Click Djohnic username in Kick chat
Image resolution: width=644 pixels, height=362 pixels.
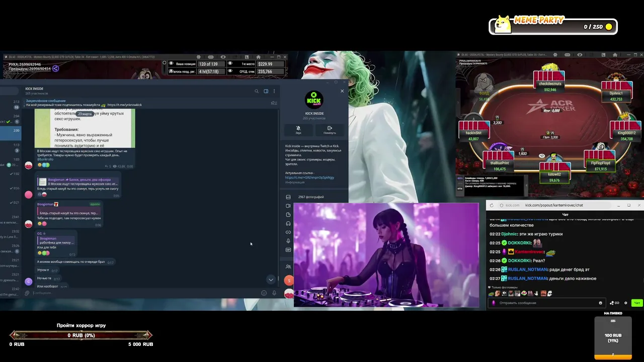click(509, 234)
